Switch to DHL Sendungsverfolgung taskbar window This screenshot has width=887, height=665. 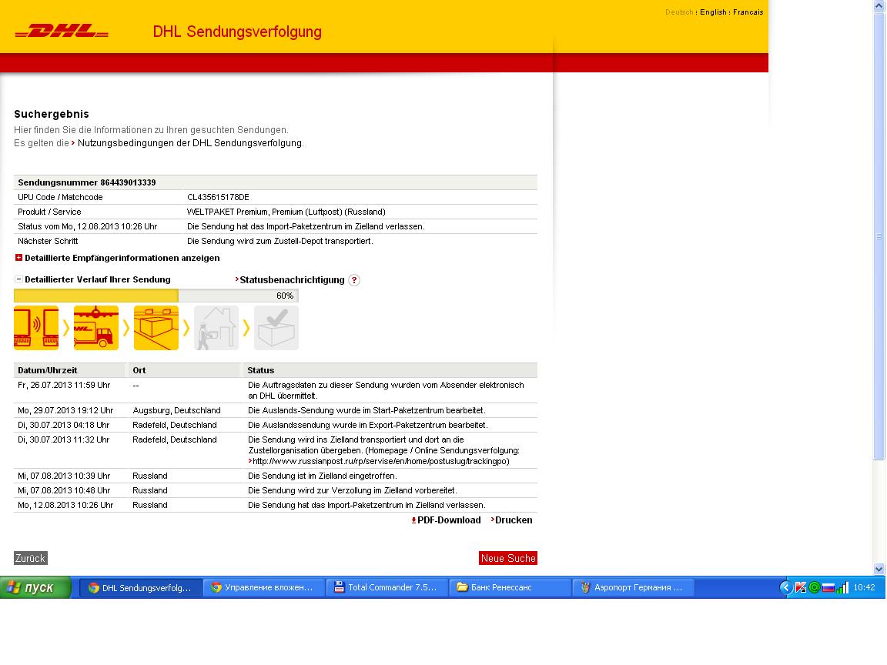pos(140,587)
